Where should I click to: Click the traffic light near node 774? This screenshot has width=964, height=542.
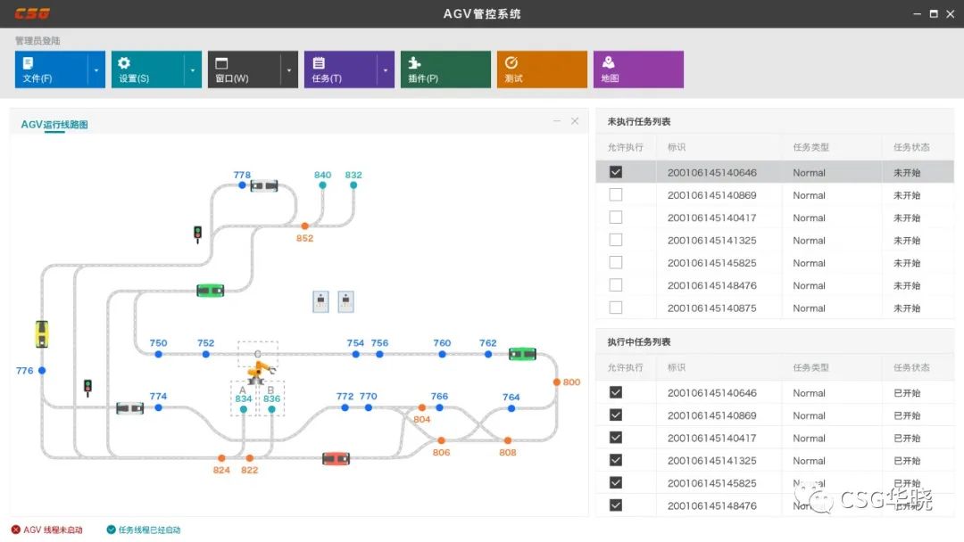tap(87, 387)
